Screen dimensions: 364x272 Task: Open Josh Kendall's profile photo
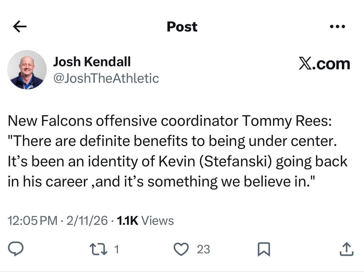point(27,70)
